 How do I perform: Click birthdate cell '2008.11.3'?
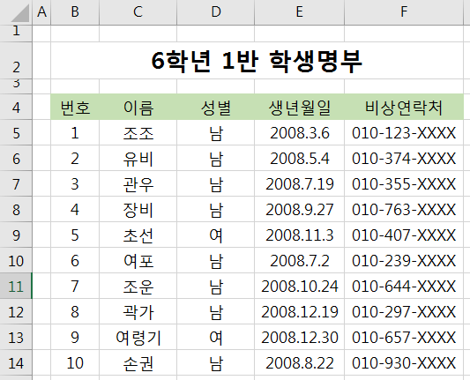[300, 235]
